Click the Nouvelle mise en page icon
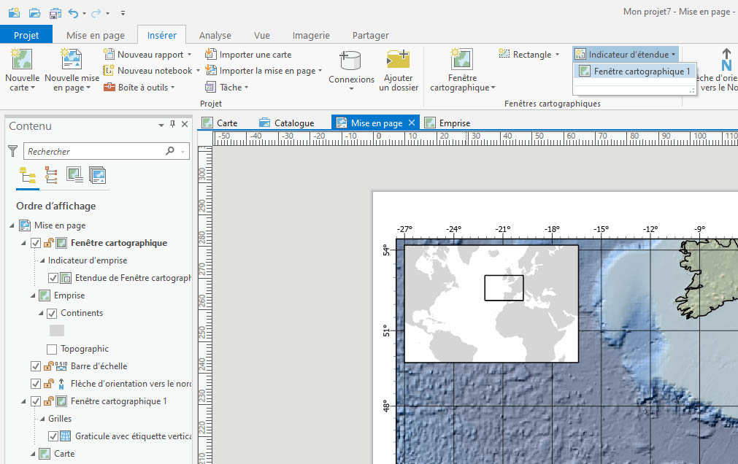 click(72, 59)
